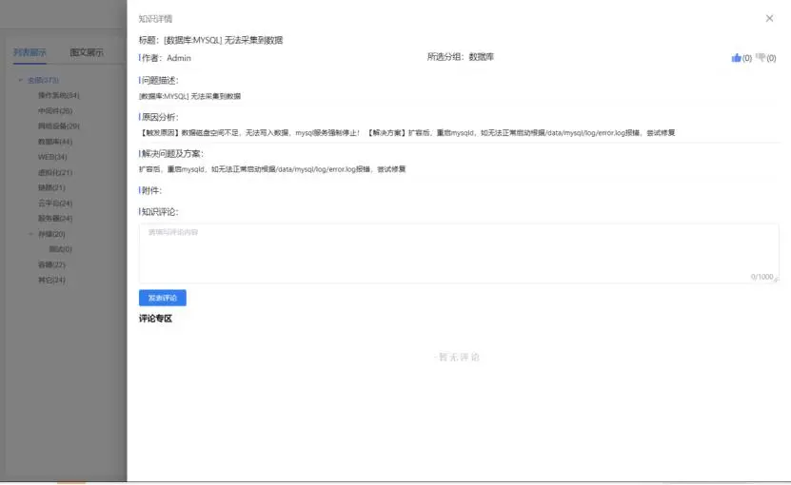
Task: Select 云平台(24) in the category tree
Action: [55, 204]
